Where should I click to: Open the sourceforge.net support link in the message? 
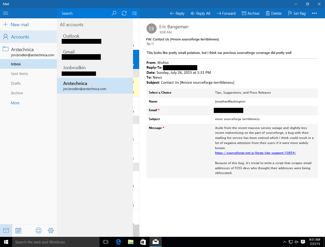coord(255,153)
